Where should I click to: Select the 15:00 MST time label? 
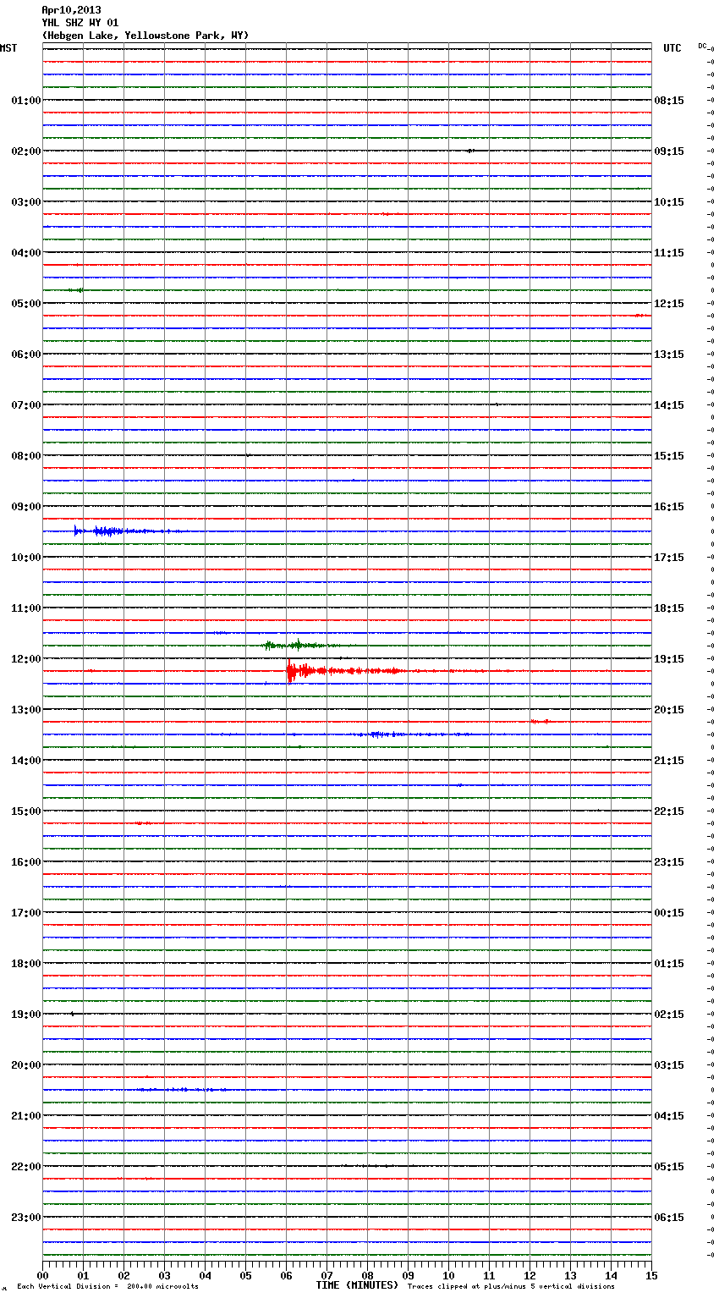26,811
